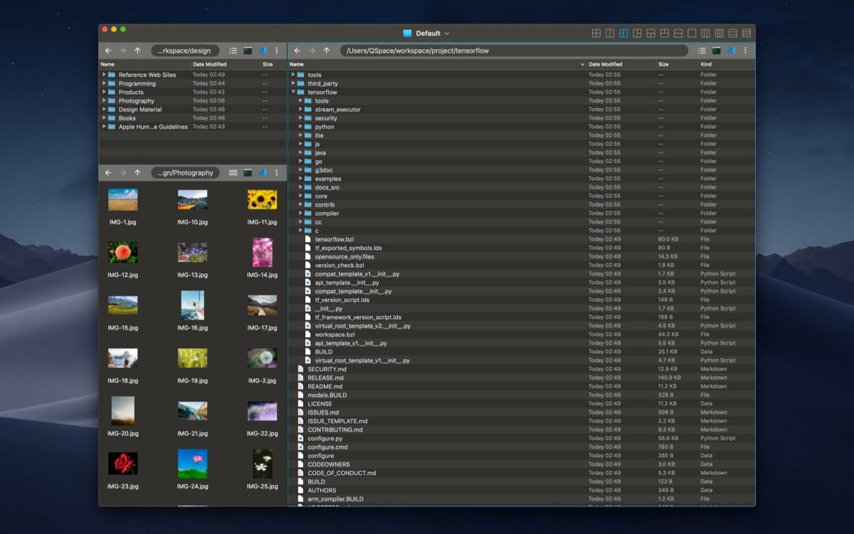
Task: Toggle list view mode in tensorflow pane
Action: click(702, 51)
